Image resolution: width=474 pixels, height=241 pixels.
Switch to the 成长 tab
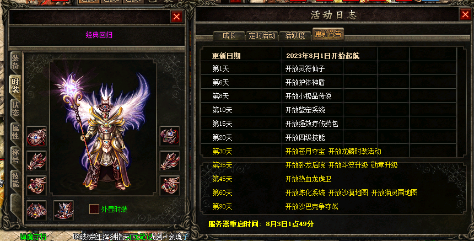229,36
